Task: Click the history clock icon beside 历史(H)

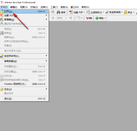Action: pyautogui.click(x=2, y=89)
